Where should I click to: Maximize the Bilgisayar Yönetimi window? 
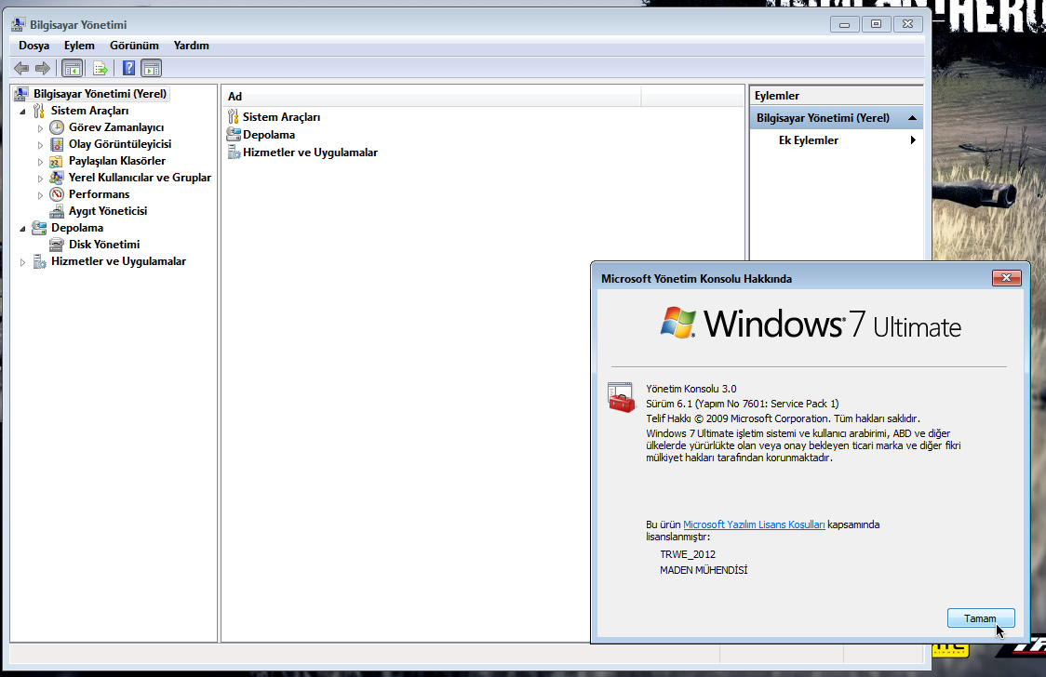coord(876,24)
